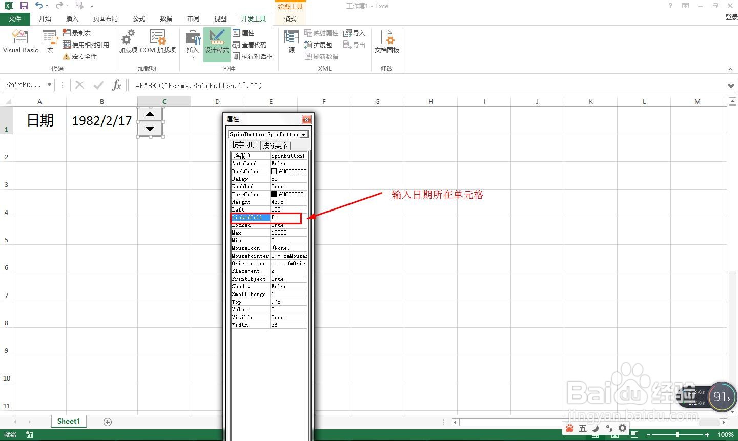Collapse the ribbon

tap(730, 69)
